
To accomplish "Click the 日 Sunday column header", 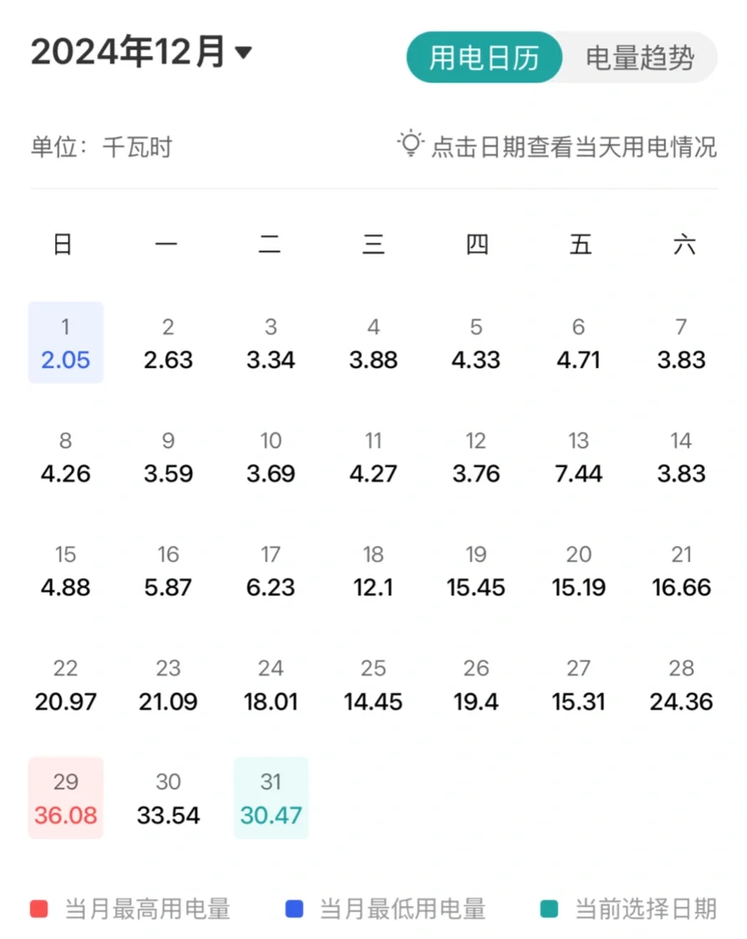I will tap(63, 244).
